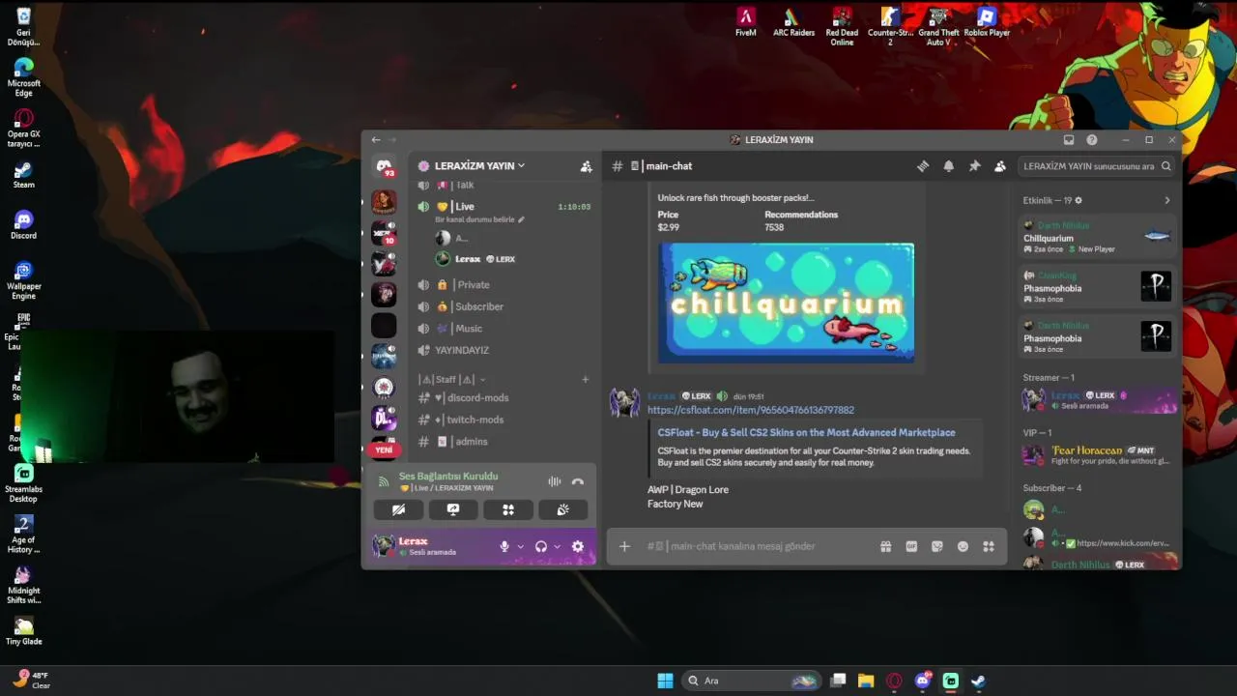Deafen with headphones icon in user panel
This screenshot has height=696, width=1237.
(x=541, y=546)
